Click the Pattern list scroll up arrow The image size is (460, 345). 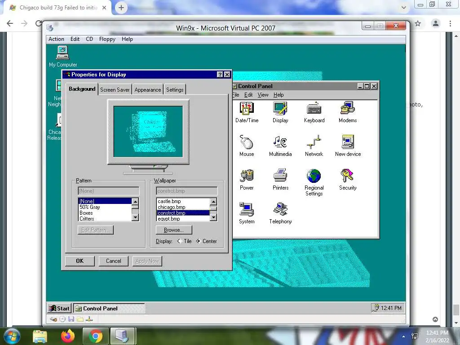135,202
